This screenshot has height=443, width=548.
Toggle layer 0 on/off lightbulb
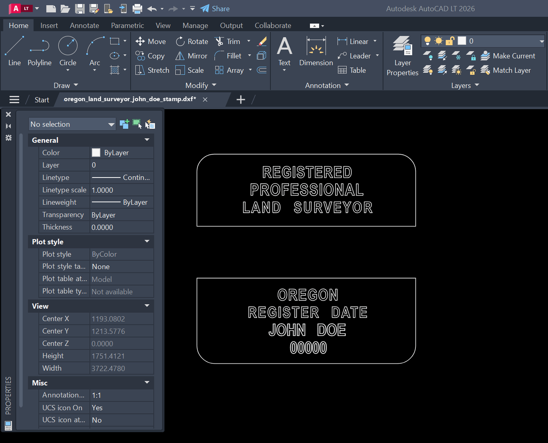coord(427,41)
